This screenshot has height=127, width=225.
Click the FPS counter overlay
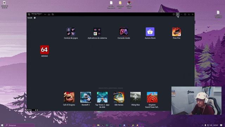(x=33, y=110)
